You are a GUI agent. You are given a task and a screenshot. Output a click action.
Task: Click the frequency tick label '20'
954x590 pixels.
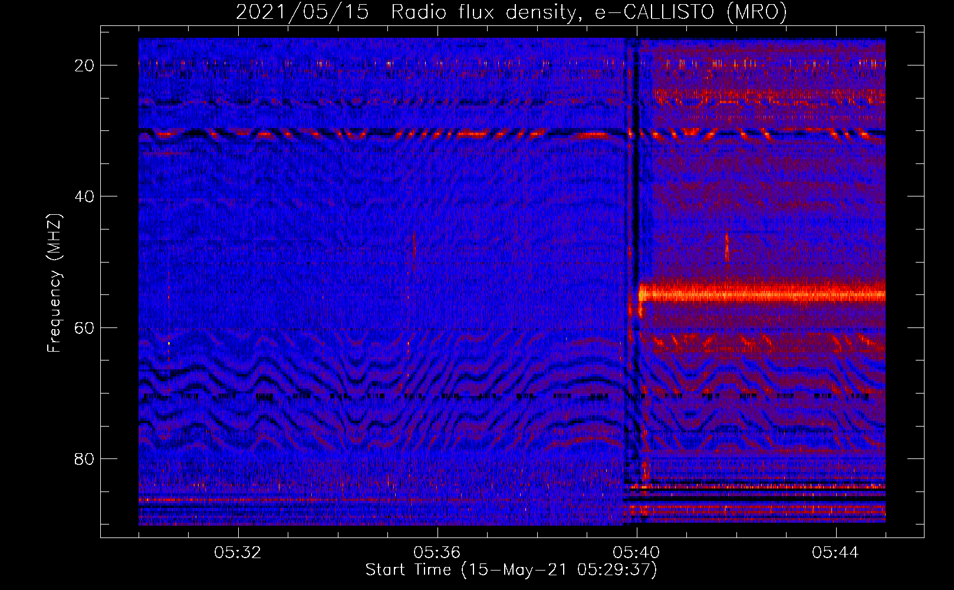coord(85,65)
